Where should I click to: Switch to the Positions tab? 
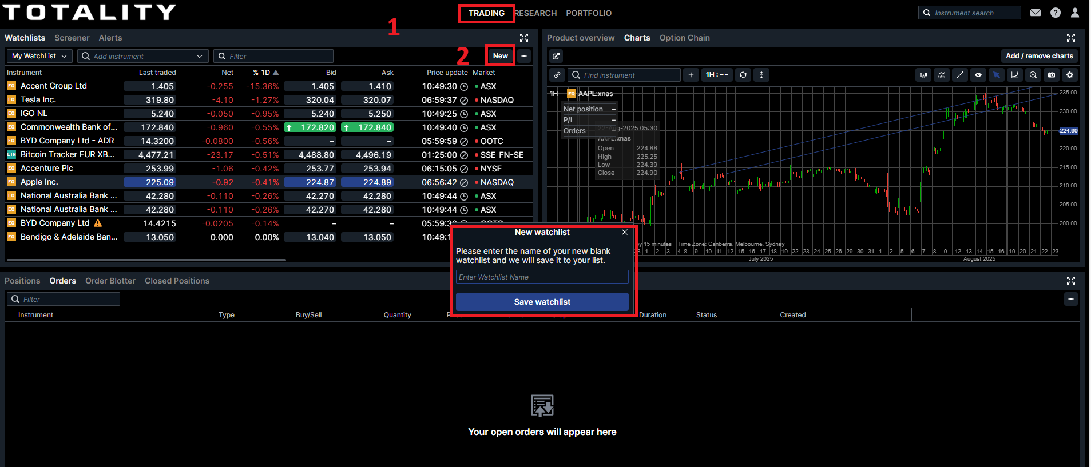(22, 281)
